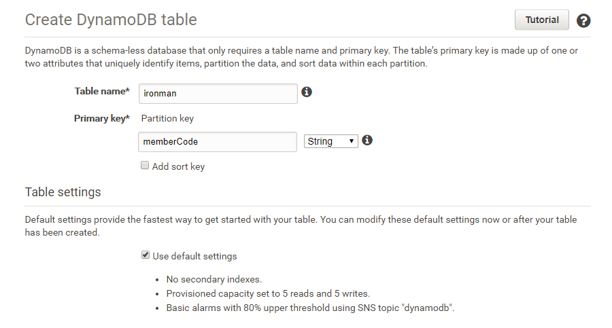Click the arrow on the String select box
The height and width of the screenshot is (328, 612).
pyautogui.click(x=352, y=141)
